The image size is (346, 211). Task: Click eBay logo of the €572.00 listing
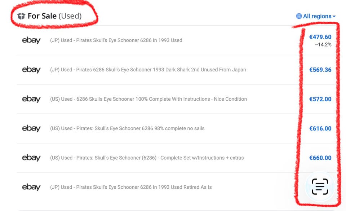[x=31, y=99]
